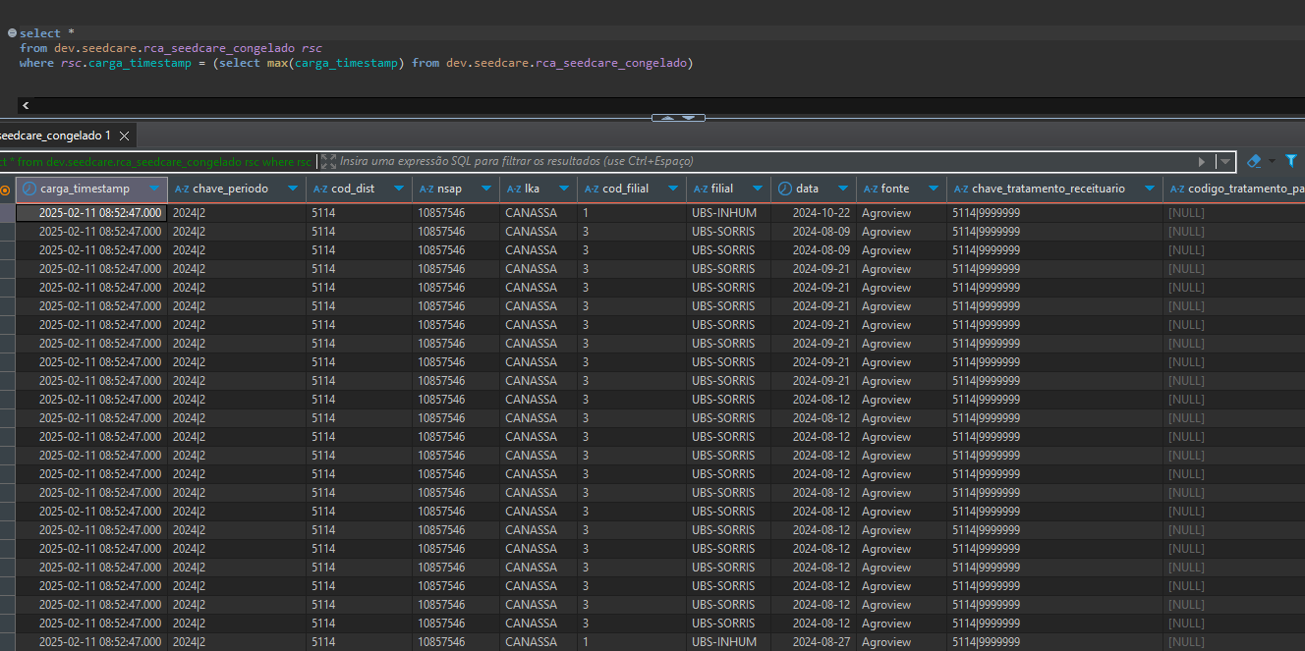1305x651 pixels.
Task: Click the apply filter arrow button
Action: [x=1202, y=161]
